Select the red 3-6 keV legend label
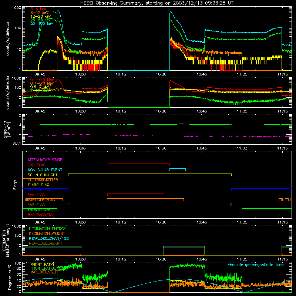The image size is (296, 296). pos(38,9)
